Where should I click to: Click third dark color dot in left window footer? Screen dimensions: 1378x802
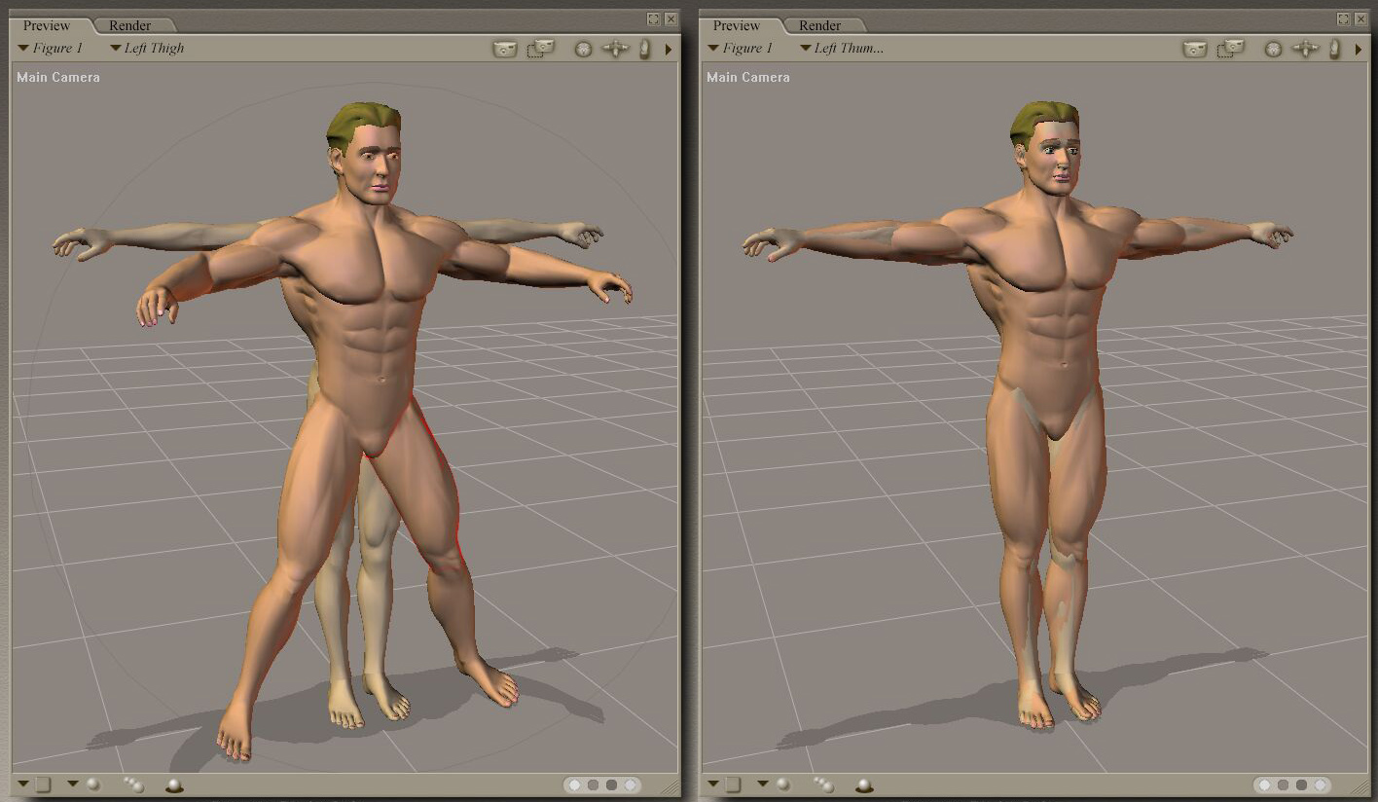(x=611, y=784)
